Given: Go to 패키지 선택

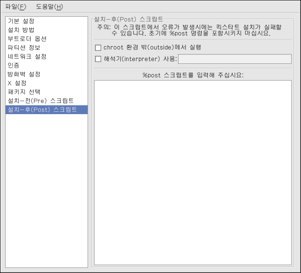Looking at the screenshot, I should pyautogui.click(x=24, y=92).
